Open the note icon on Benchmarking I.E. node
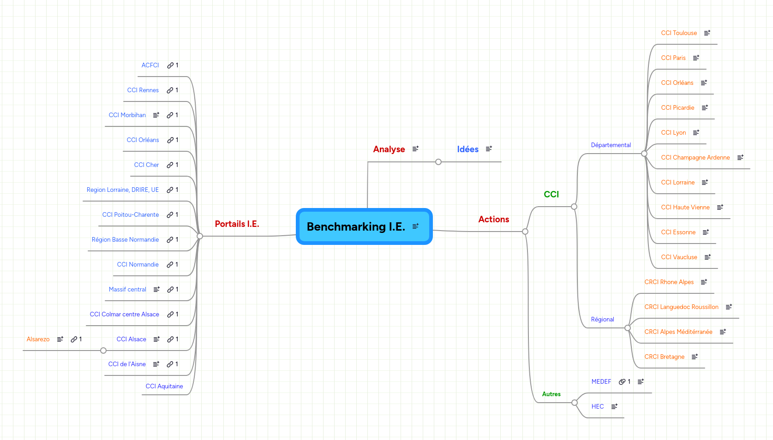 click(416, 226)
